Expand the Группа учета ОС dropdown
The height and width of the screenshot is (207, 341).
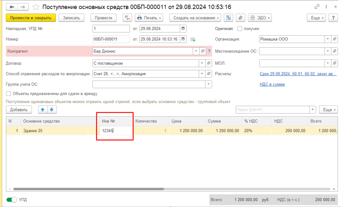click(209, 84)
